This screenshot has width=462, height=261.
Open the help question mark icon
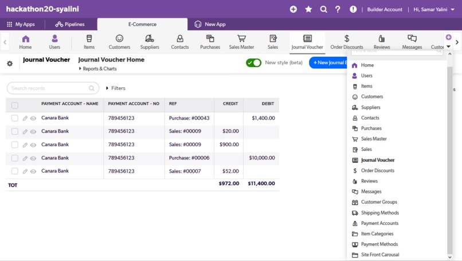tap(338, 9)
